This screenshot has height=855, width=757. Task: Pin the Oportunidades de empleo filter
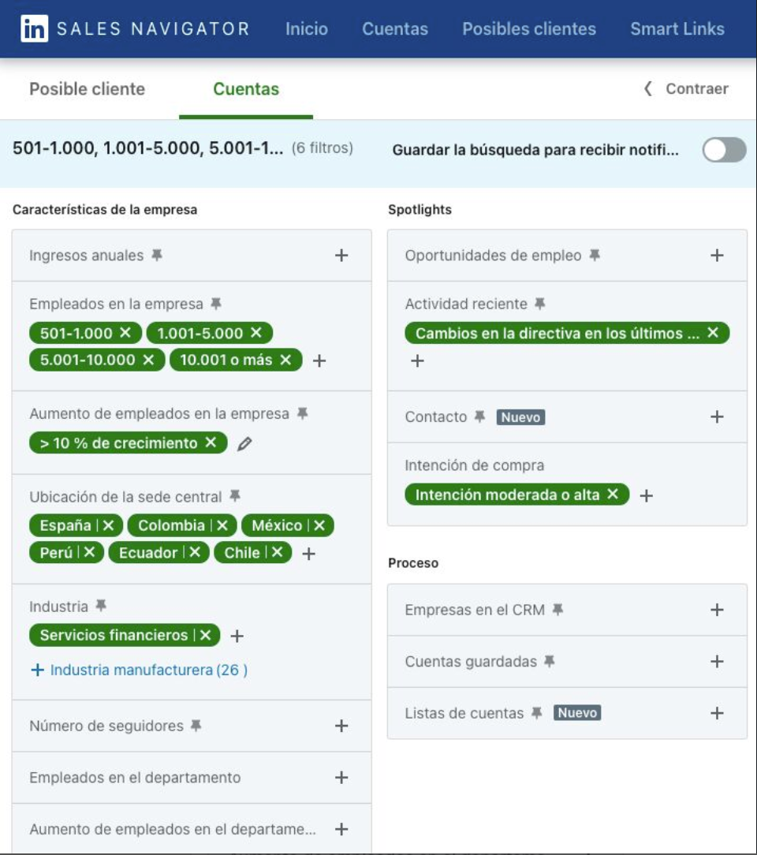click(595, 255)
